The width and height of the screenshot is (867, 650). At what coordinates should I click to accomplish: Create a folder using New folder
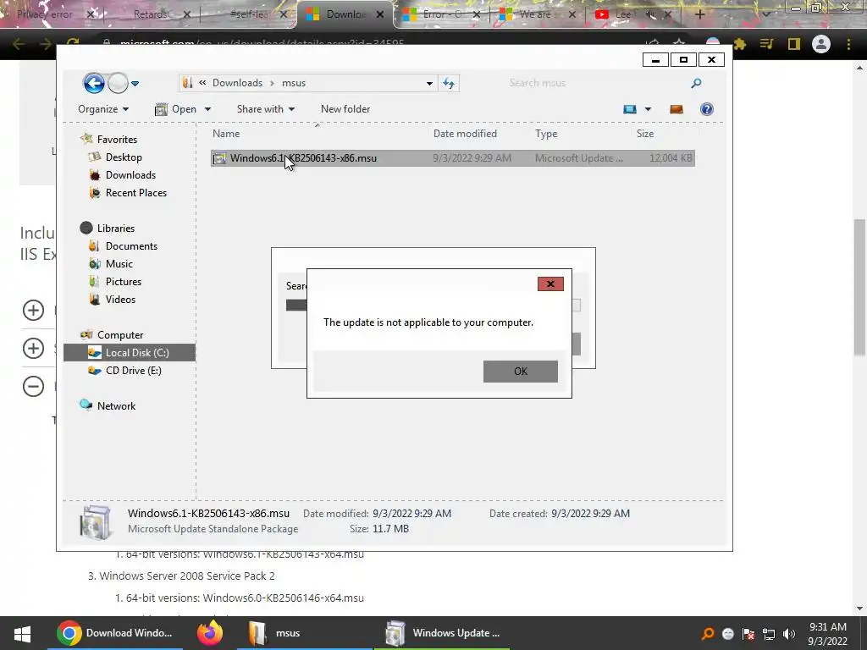pos(345,109)
